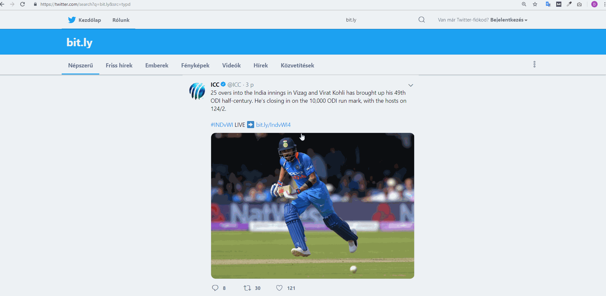Click the padlock site info icon
This screenshot has width=606, height=296.
point(35,4)
